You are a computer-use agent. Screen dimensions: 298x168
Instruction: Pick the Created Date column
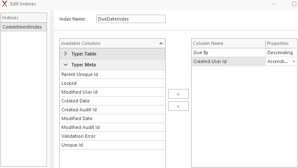[x=112, y=101]
